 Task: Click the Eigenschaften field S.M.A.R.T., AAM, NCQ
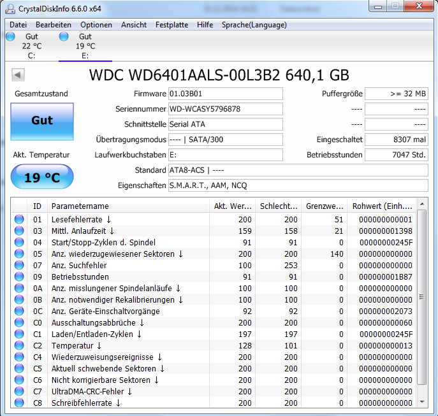click(298, 185)
